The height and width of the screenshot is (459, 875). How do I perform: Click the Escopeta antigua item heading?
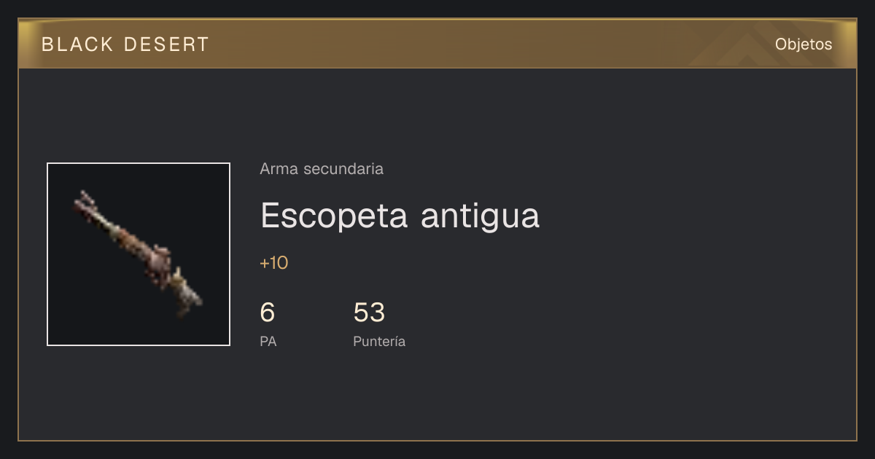(x=400, y=216)
